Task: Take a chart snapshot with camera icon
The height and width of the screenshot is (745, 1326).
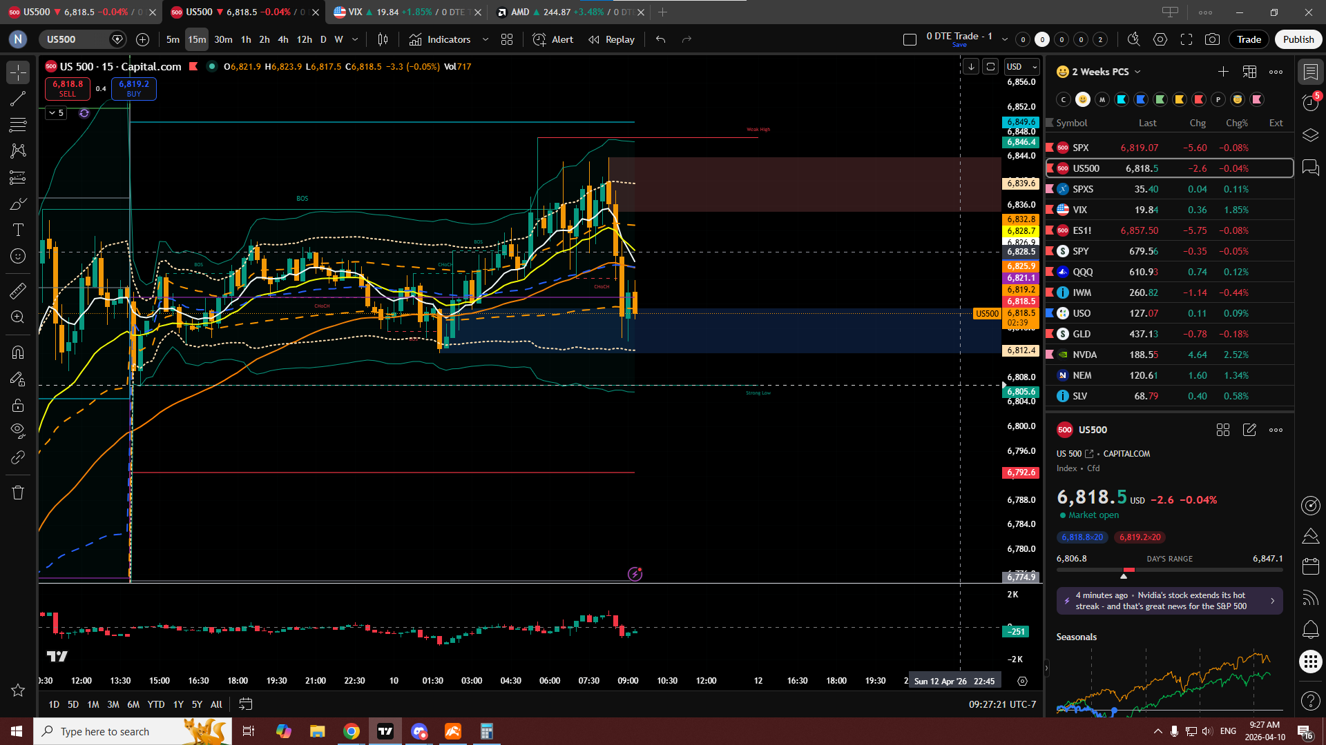Action: pos(1212,39)
